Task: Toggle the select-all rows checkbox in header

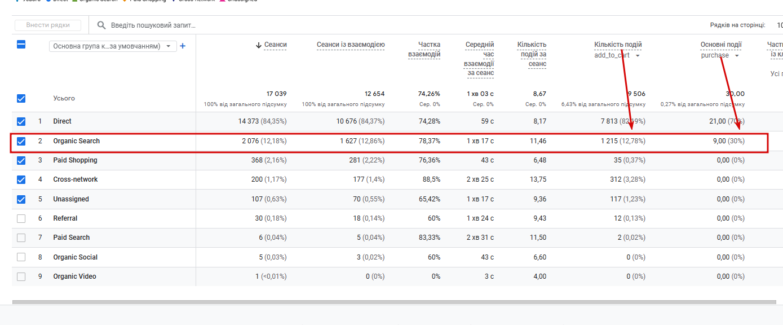Action: 21,45
